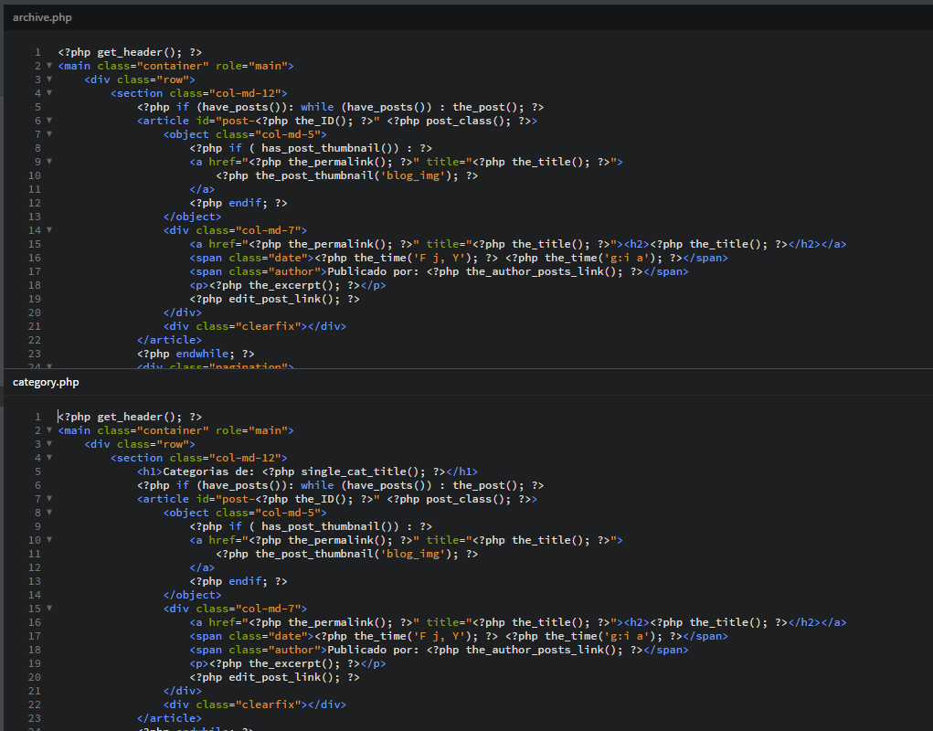This screenshot has width=933, height=731.
Task: Collapse the article fold at archive.php line 6
Action: pos(49,120)
